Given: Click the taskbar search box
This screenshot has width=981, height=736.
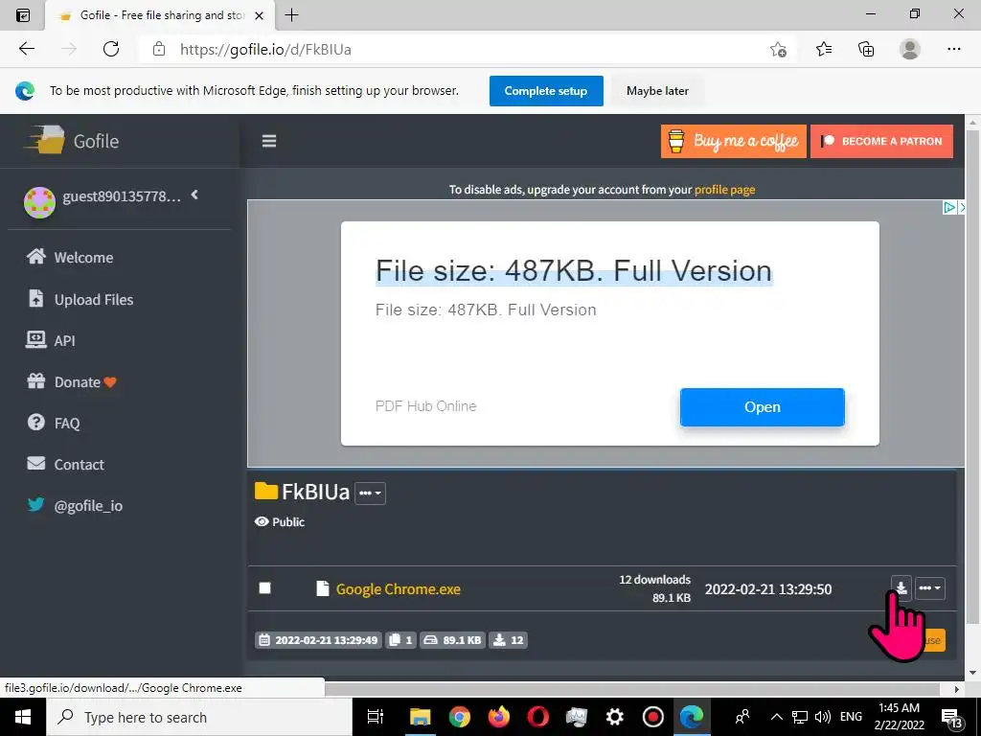Looking at the screenshot, I should tap(199, 717).
